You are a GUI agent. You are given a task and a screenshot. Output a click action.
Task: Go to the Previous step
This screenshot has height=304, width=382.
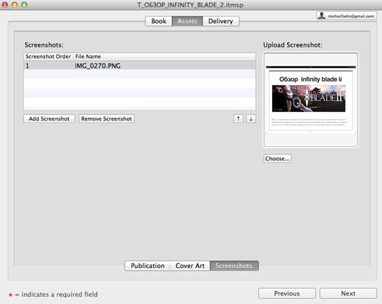287,293
